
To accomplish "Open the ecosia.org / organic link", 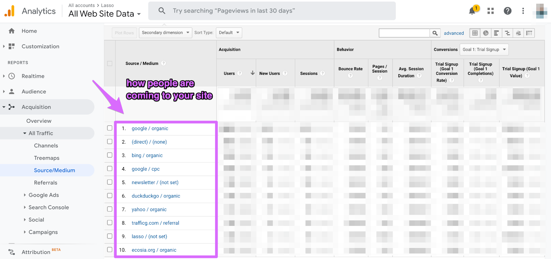I will (154, 250).
